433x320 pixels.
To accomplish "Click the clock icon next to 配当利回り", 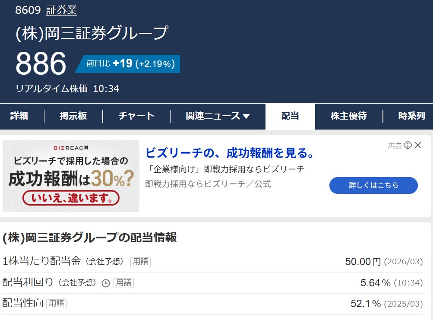I will (106, 283).
